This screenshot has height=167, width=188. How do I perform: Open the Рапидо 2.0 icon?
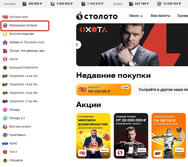click(5, 118)
